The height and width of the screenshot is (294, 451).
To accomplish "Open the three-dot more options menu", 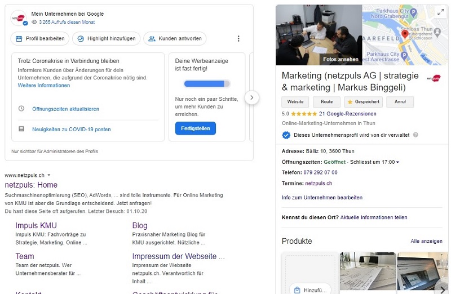I will pos(238,38).
